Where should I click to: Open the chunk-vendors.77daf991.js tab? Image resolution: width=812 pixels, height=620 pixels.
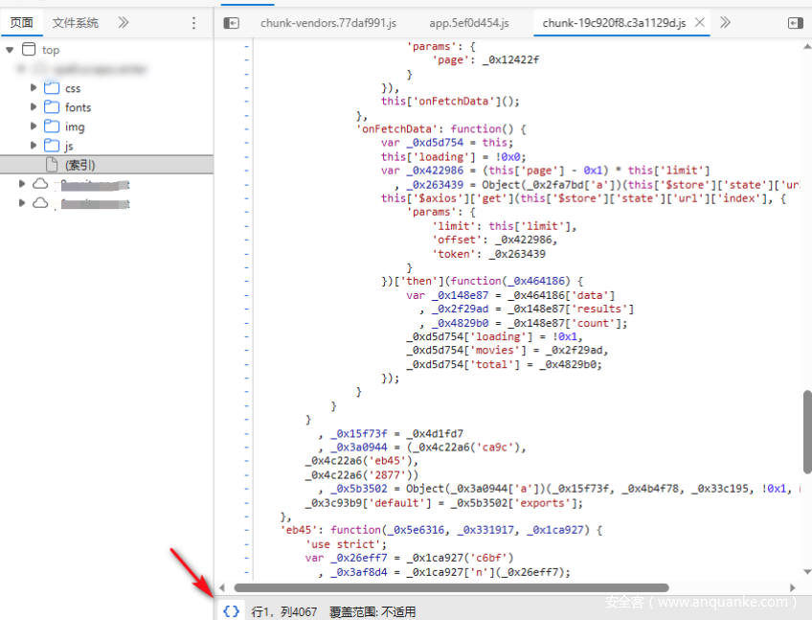tap(327, 23)
